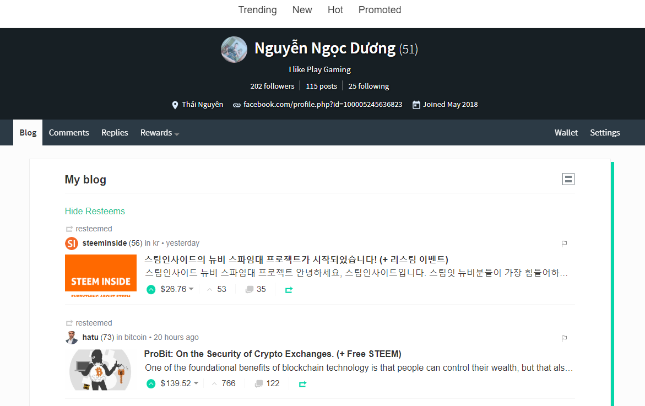Upvote the ProBit article via green arrow icon
The height and width of the screenshot is (406, 645).
pyautogui.click(x=150, y=383)
